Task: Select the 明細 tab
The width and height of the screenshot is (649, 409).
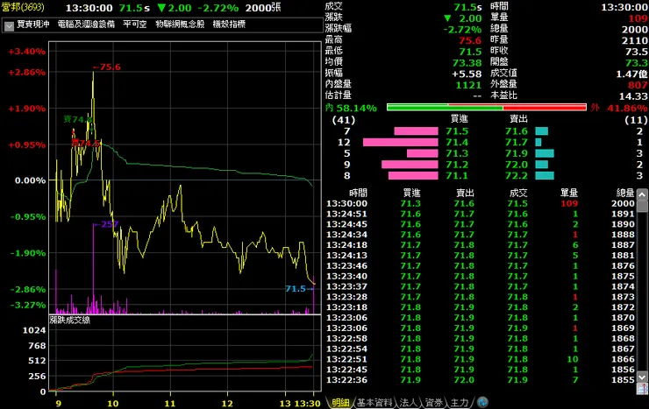Action: coord(340,402)
